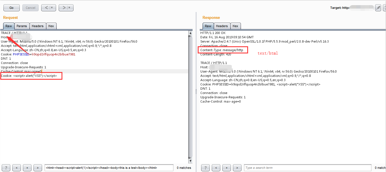Click request Upgrade-Insecure-Requests: 1 line
This screenshot has width=386, height=172.
(23, 67)
